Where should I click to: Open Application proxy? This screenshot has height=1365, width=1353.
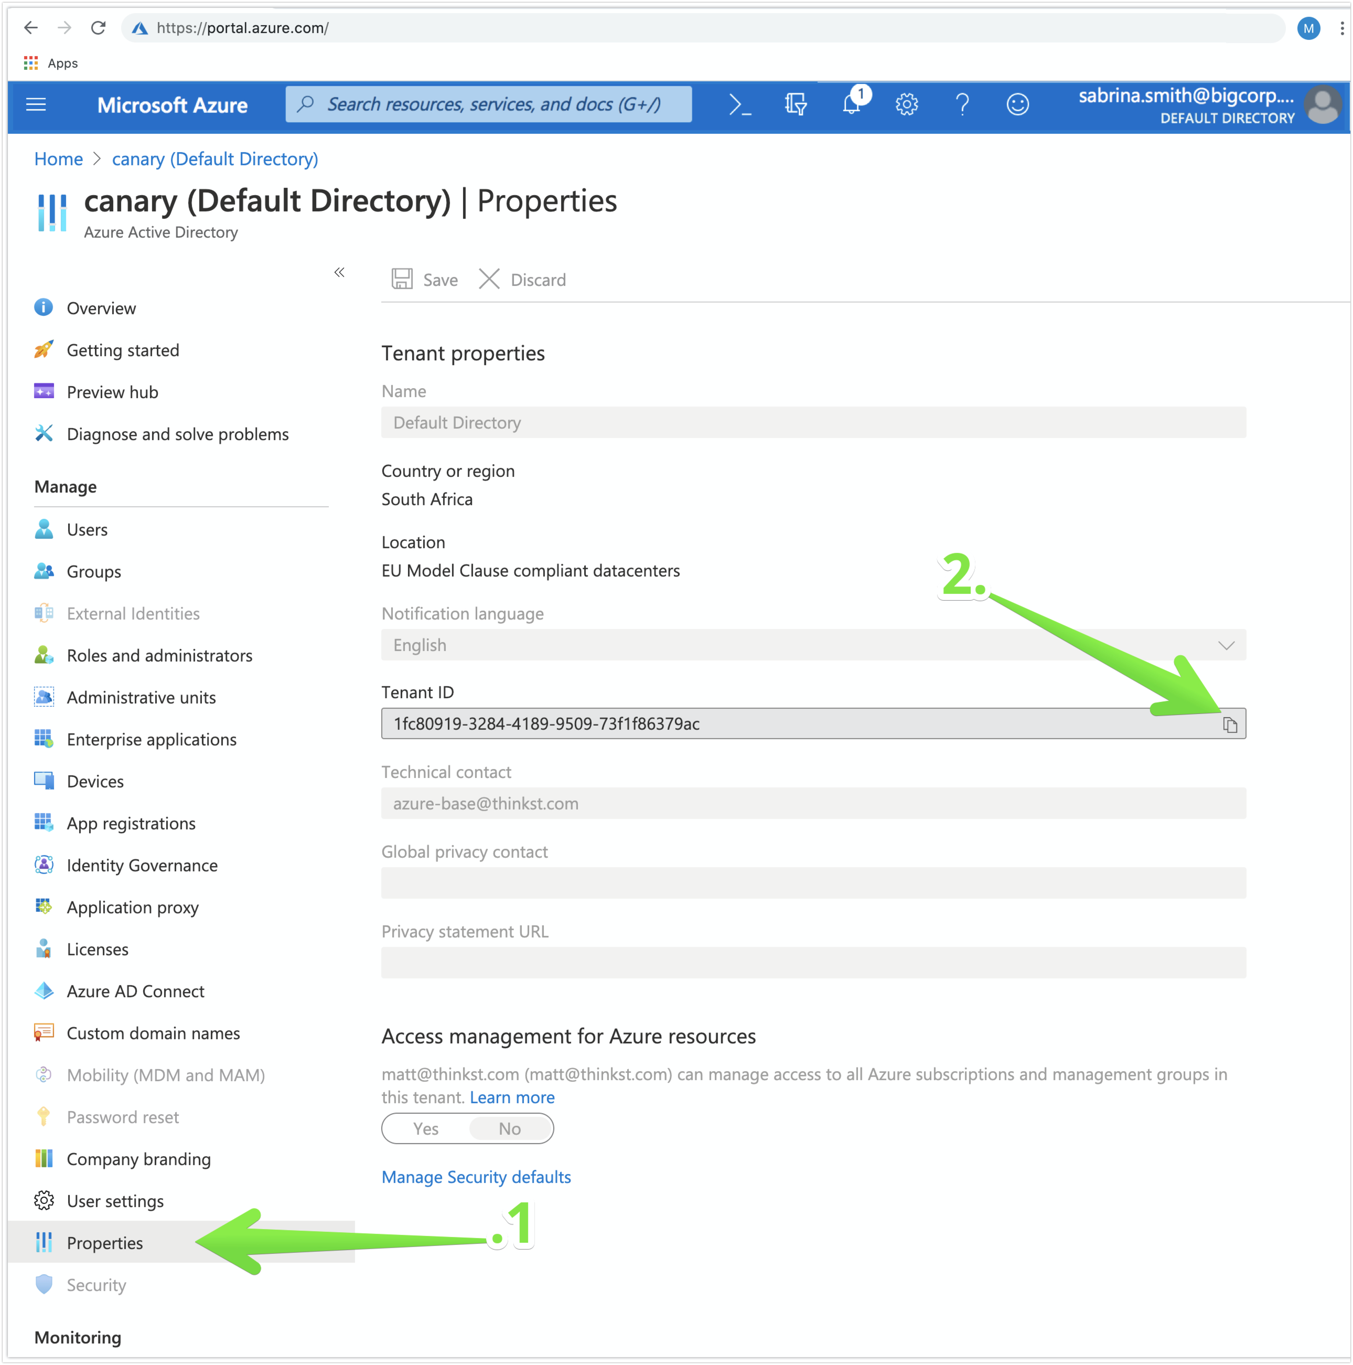pos(132,907)
